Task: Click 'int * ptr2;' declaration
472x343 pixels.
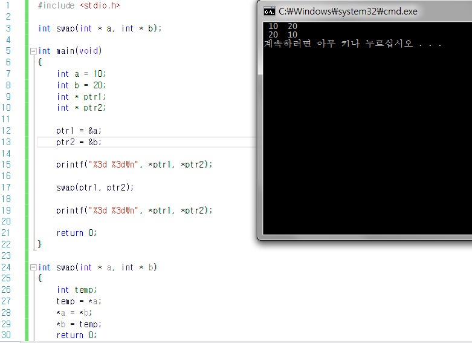Action: coord(81,108)
